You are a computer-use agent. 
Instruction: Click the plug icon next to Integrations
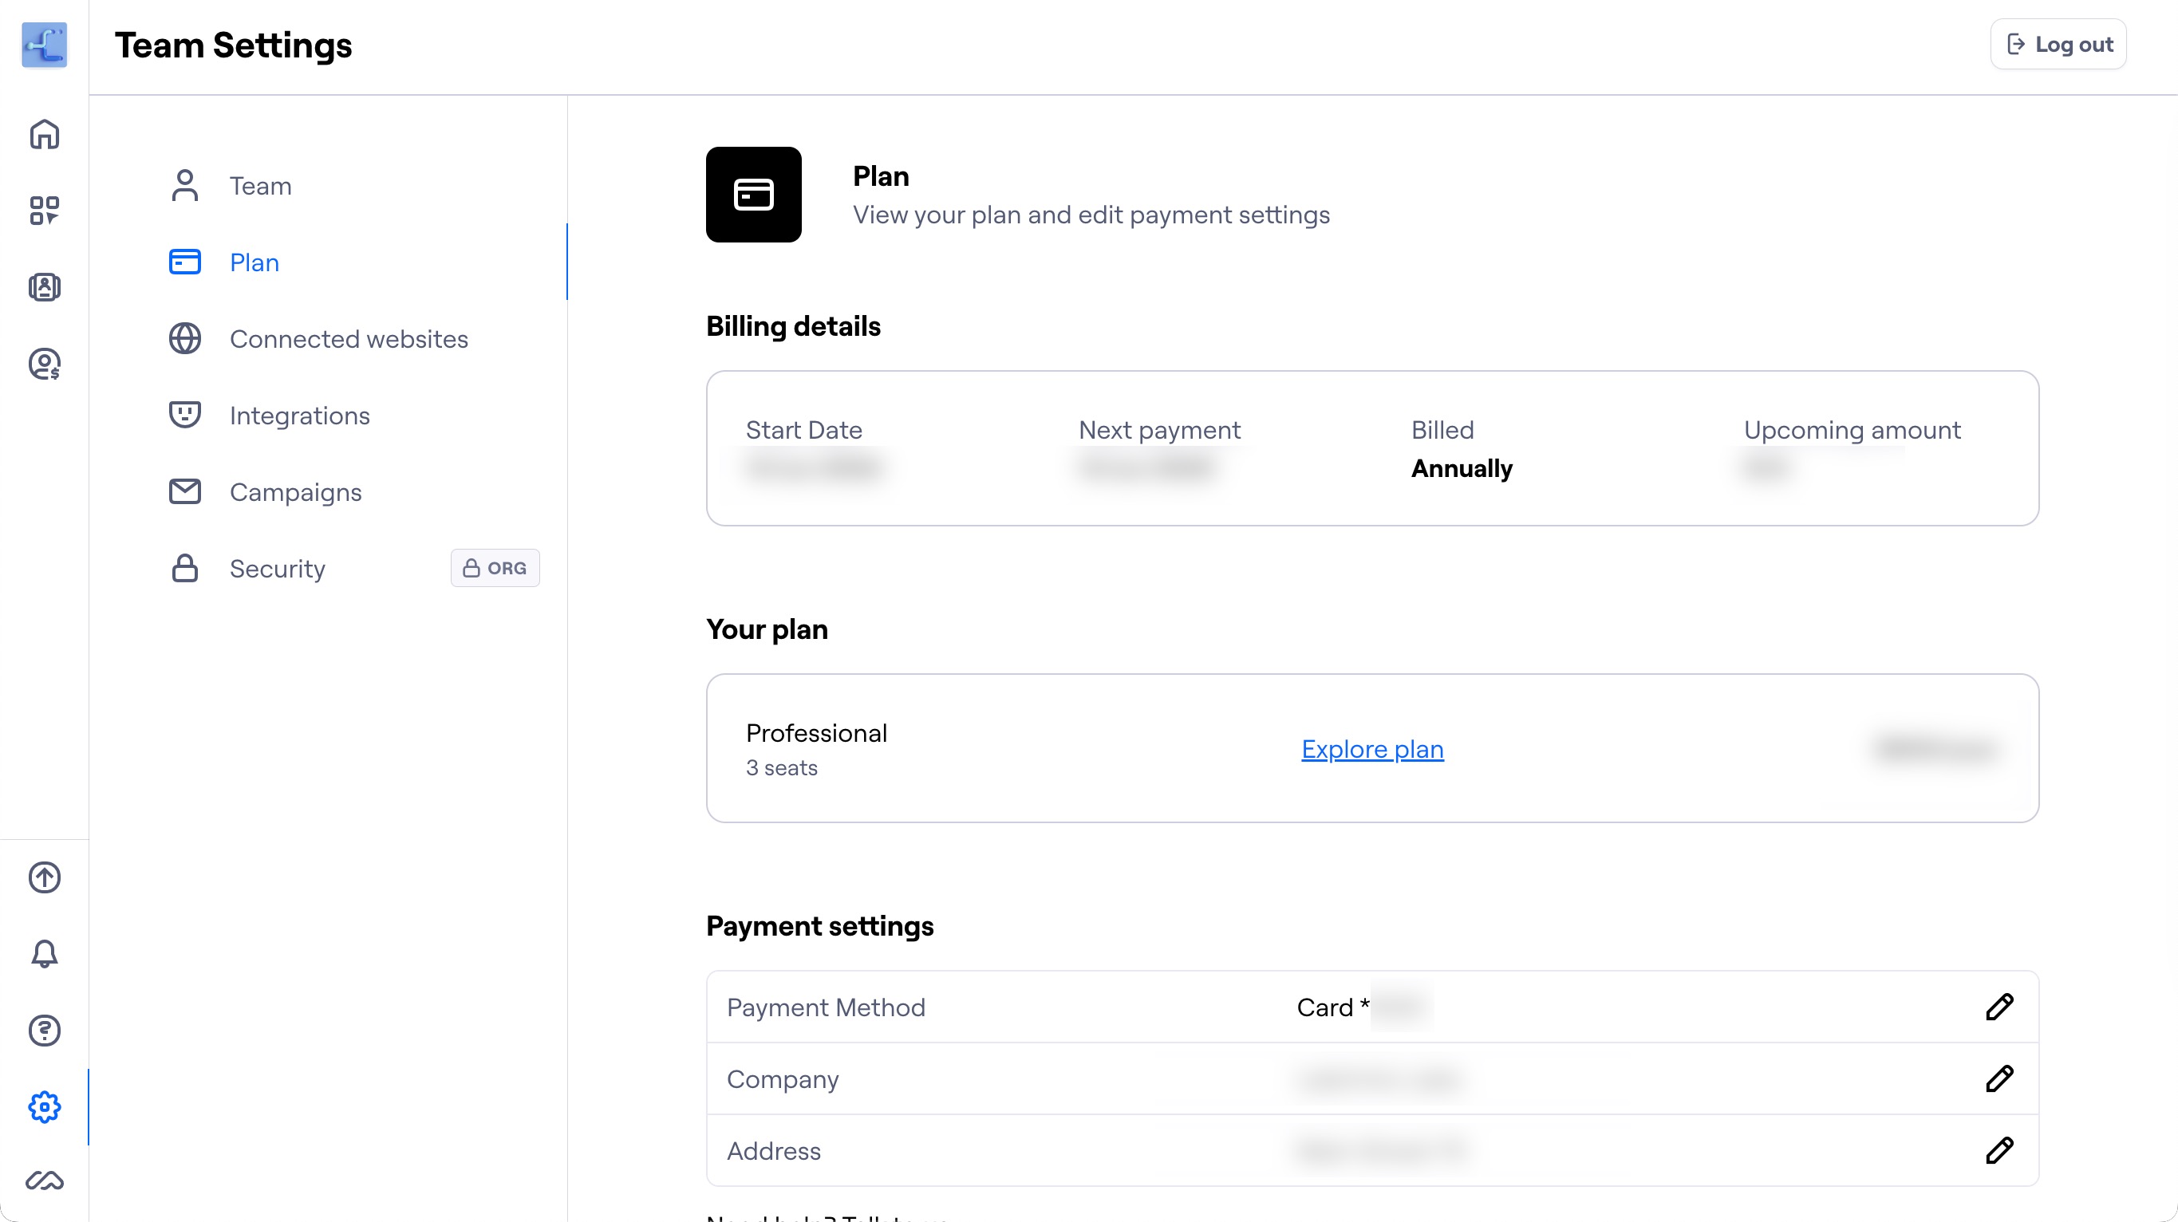point(184,415)
